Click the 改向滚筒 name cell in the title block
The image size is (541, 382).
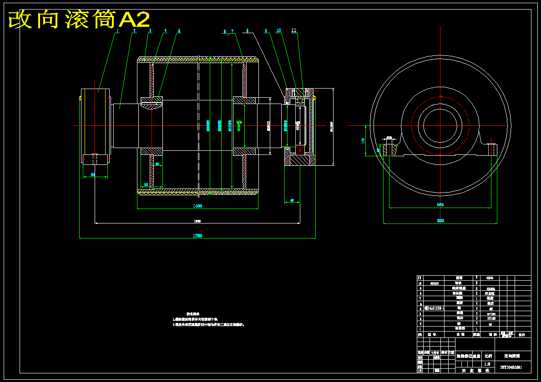coord(512,356)
